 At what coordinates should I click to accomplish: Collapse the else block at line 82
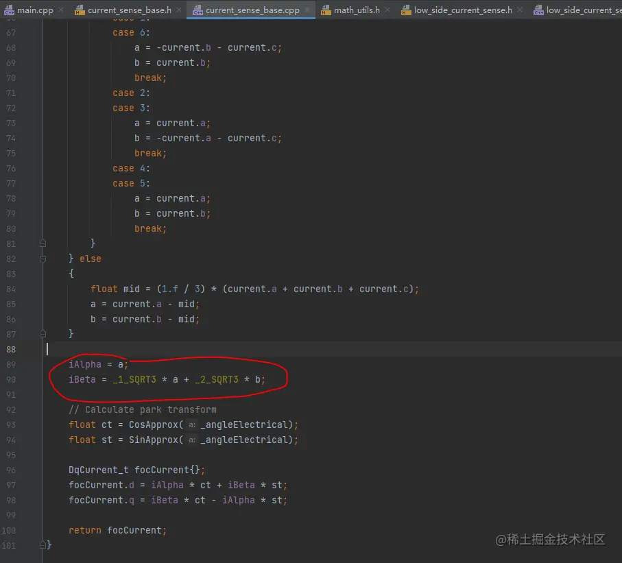pos(43,259)
